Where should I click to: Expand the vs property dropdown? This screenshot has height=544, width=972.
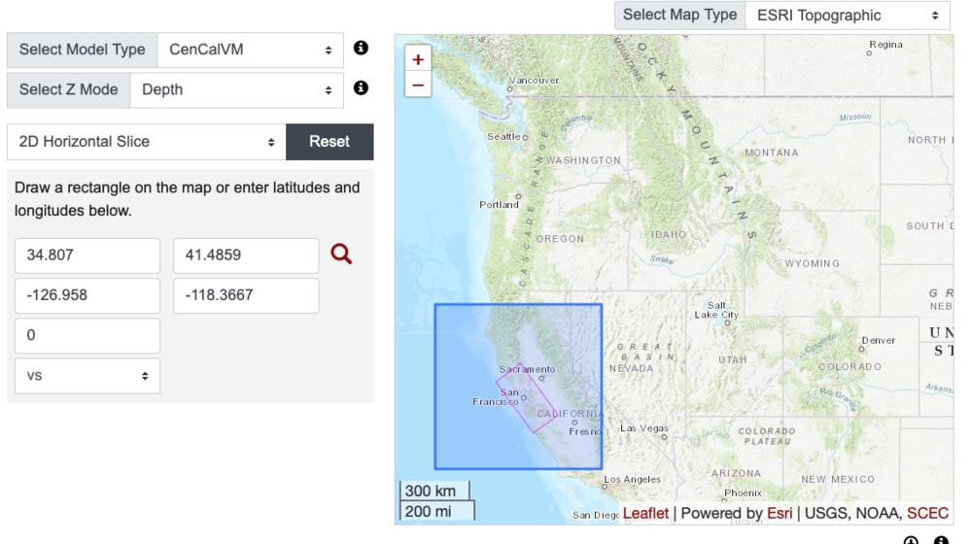pyautogui.click(x=87, y=375)
